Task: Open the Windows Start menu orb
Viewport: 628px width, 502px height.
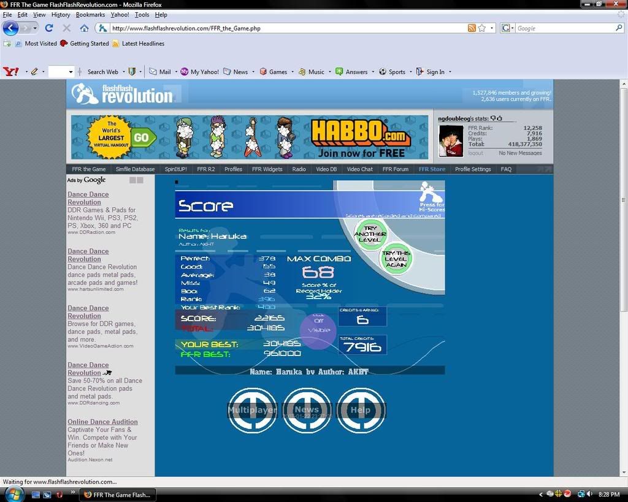Action: (x=13, y=494)
